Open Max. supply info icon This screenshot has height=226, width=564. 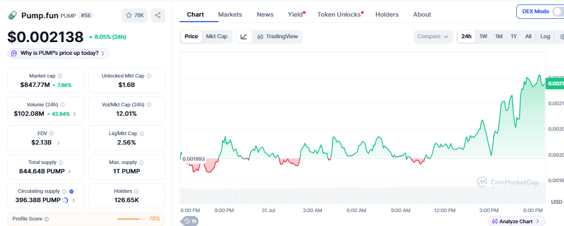tap(141, 162)
